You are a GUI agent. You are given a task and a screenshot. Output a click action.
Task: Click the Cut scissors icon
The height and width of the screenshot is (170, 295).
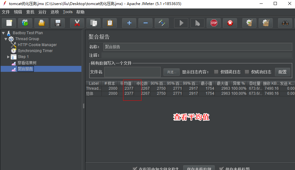[77, 23]
